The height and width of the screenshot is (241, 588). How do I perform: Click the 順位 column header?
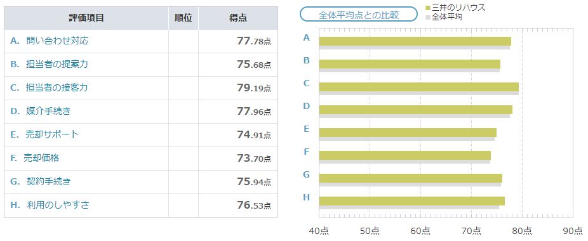184,18
